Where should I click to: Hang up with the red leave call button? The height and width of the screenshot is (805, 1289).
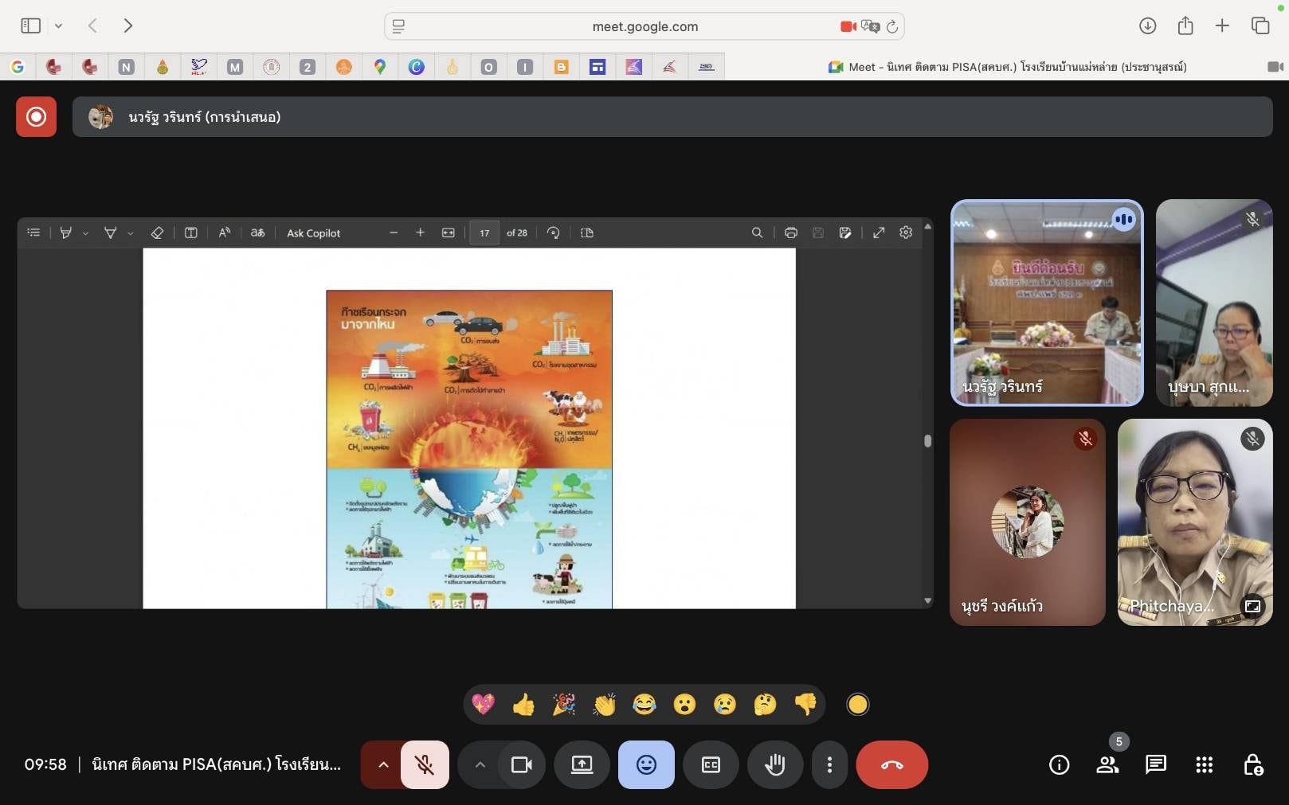click(x=891, y=764)
